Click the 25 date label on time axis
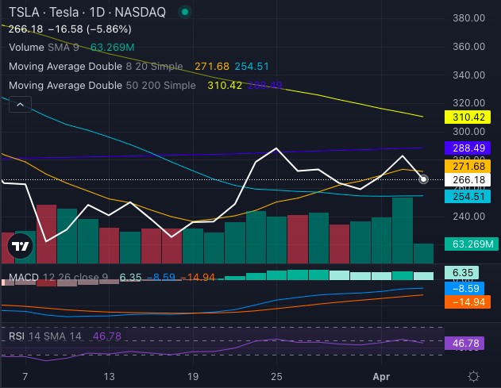 click(x=276, y=377)
